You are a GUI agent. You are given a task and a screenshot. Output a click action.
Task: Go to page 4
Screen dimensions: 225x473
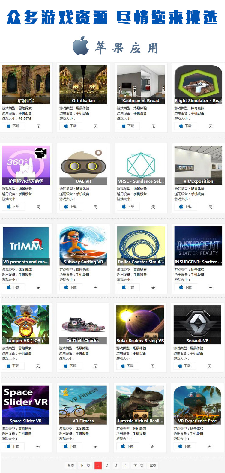click(x=125, y=466)
